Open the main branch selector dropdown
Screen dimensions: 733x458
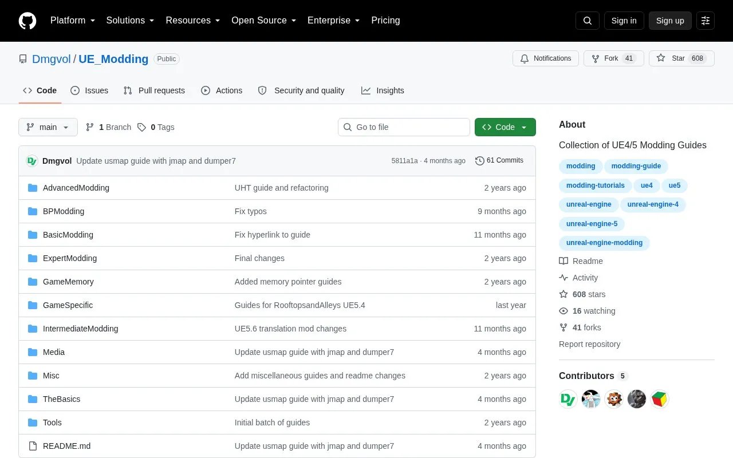tap(48, 127)
